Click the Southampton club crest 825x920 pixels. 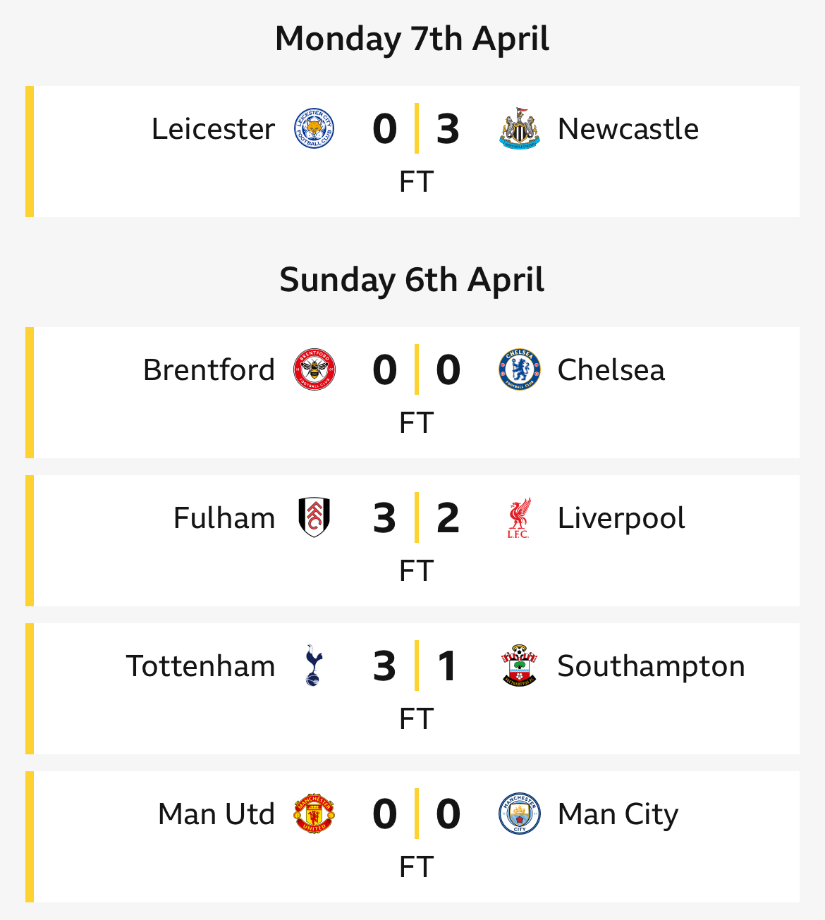(x=520, y=666)
